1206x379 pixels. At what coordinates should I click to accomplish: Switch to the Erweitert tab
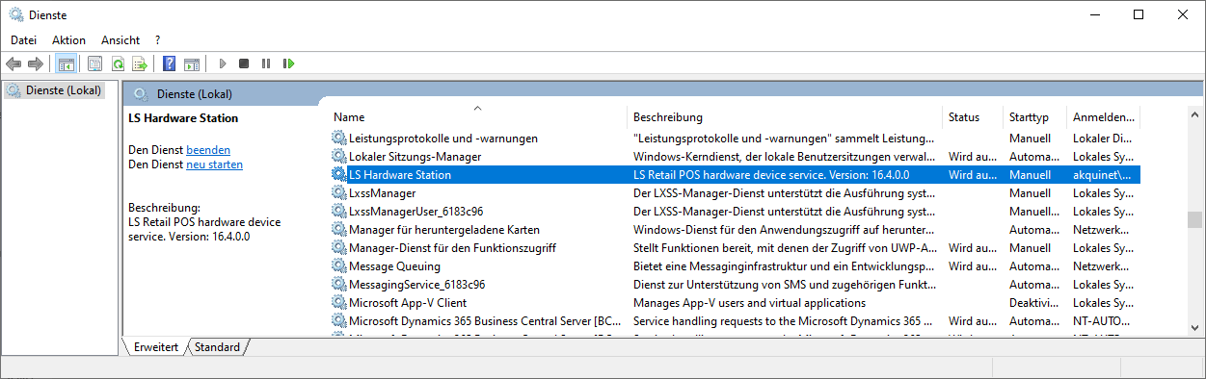[x=156, y=347]
